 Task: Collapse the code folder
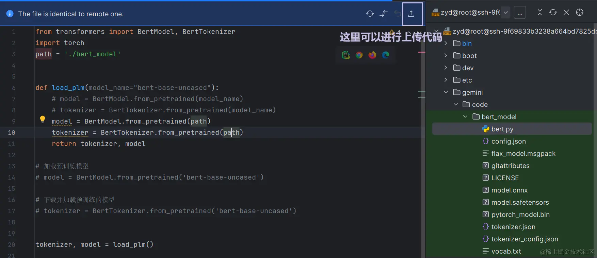click(x=456, y=105)
